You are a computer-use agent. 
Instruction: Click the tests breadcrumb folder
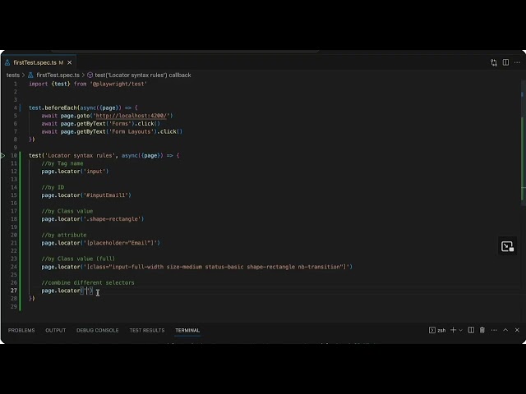[13, 75]
